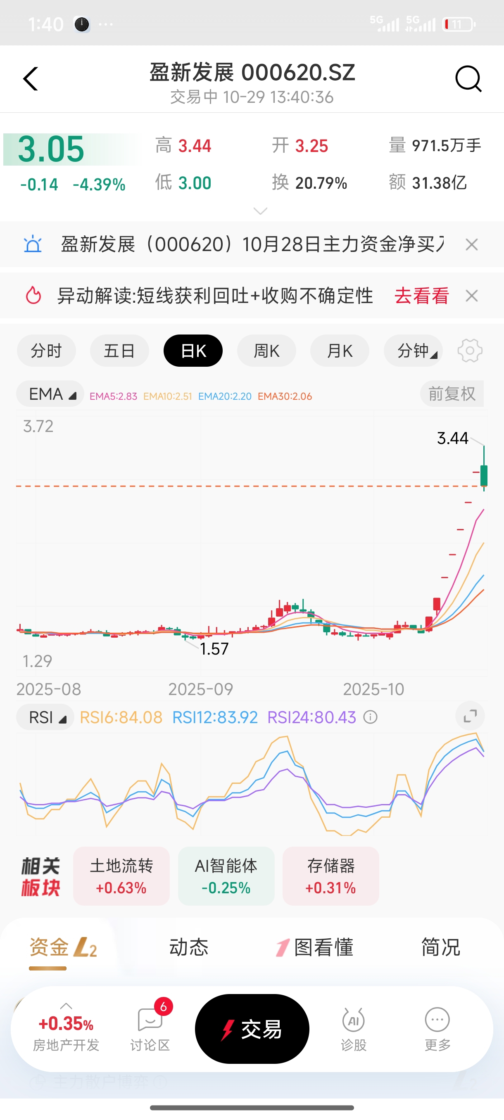Tap EMA20:2.20 legend value
Viewport: 504px width, 1120px height.
225,396
